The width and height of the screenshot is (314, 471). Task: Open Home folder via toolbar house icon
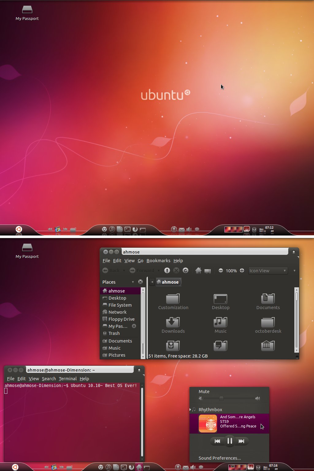tap(198, 270)
